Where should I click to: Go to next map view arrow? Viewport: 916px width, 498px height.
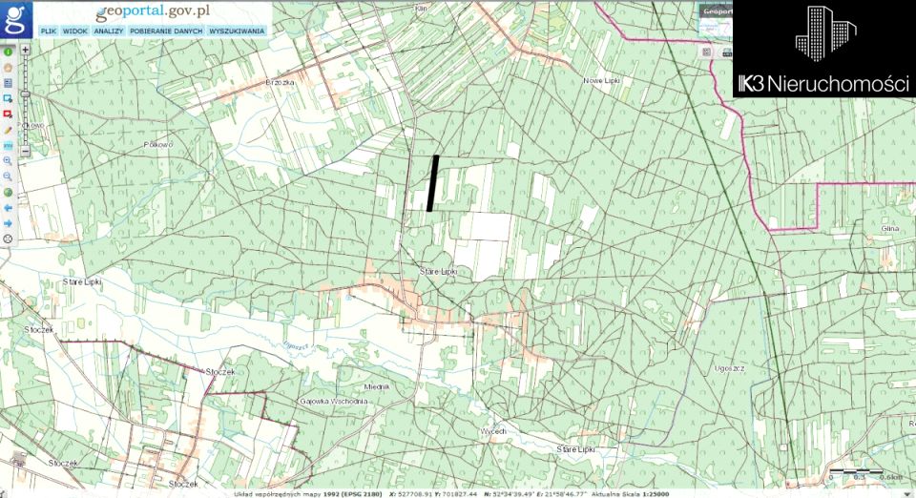point(8,222)
